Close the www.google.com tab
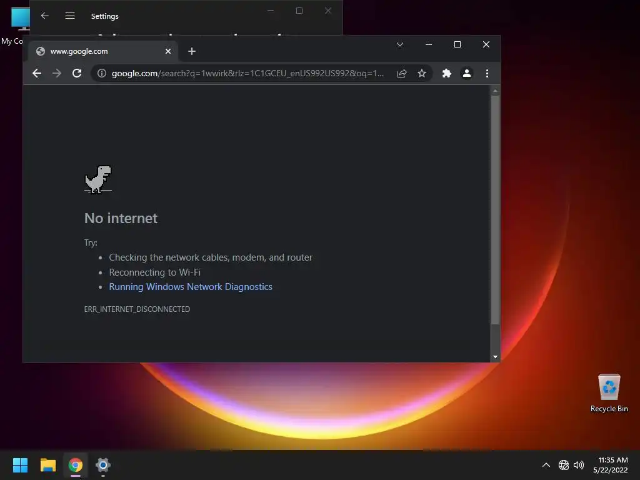The height and width of the screenshot is (480, 640). click(x=168, y=51)
